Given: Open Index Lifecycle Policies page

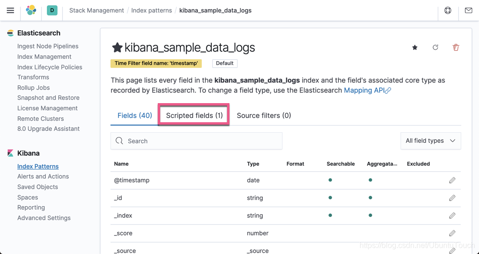Looking at the screenshot, I should 50,67.
